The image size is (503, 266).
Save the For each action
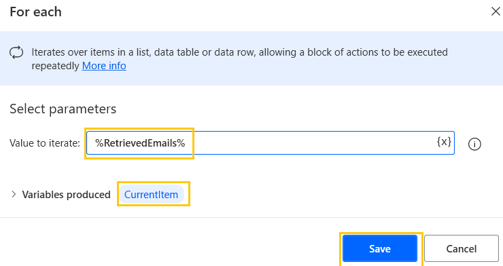[380, 249]
